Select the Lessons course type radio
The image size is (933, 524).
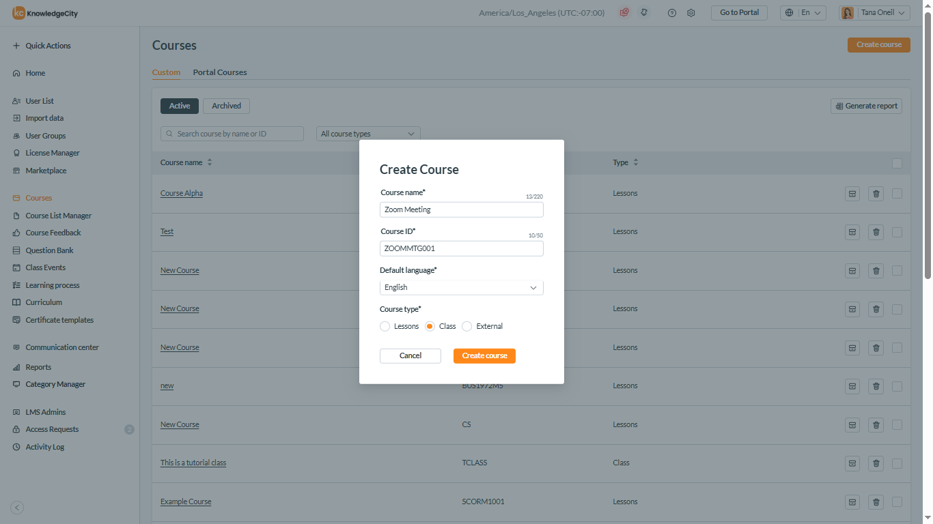pyautogui.click(x=385, y=327)
